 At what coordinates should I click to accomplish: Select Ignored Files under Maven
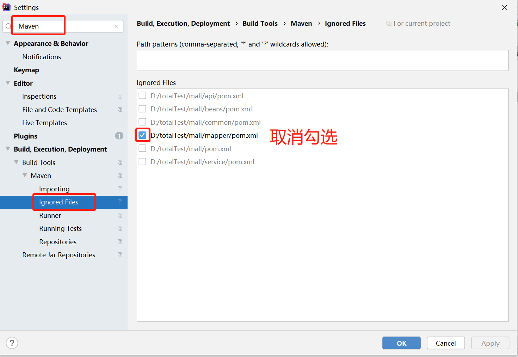[58, 202]
